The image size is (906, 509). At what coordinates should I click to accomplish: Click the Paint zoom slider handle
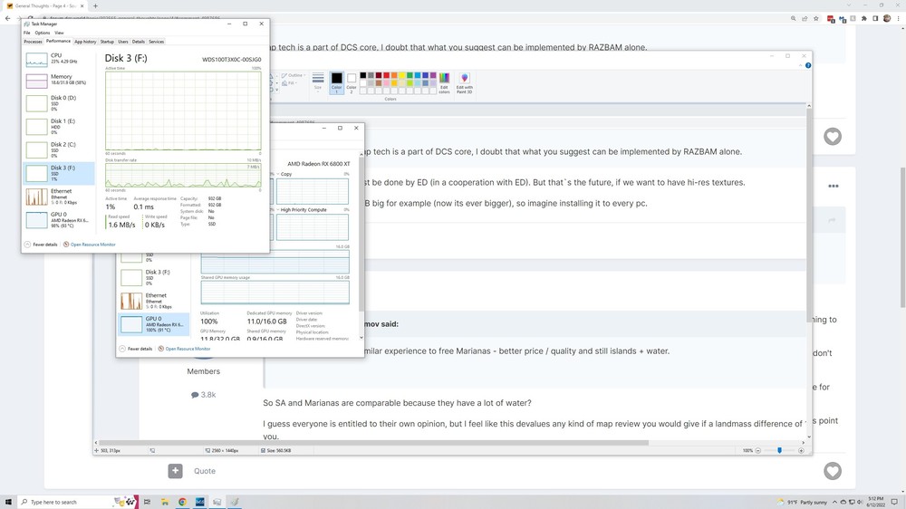pyautogui.click(x=779, y=450)
